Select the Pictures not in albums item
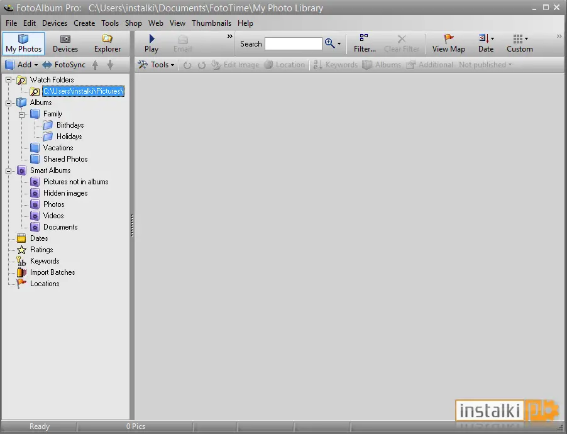567x434 pixels. [75, 182]
